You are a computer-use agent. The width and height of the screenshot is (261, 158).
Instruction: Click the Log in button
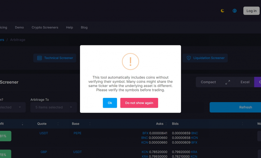click(x=251, y=11)
